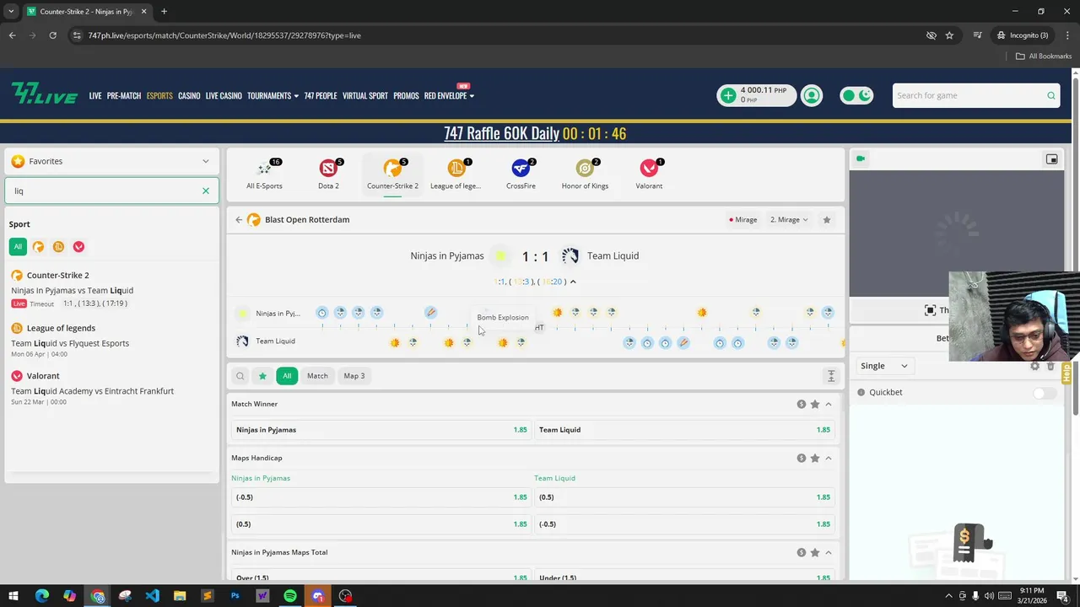1080x607 pixels.
Task: Bet on Team Liquid match winner 1.85
Action: click(x=684, y=430)
